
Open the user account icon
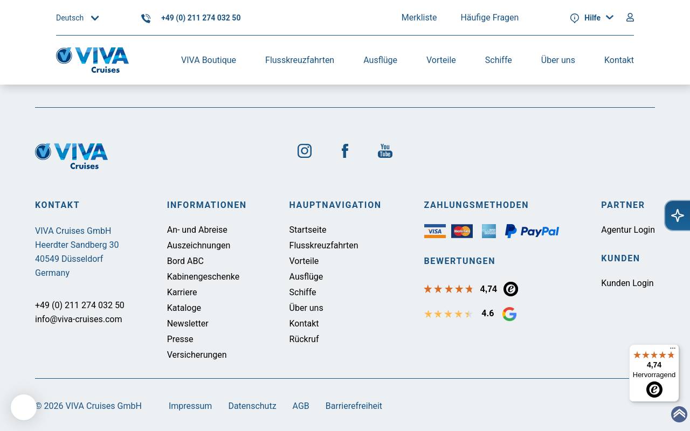[630, 17]
